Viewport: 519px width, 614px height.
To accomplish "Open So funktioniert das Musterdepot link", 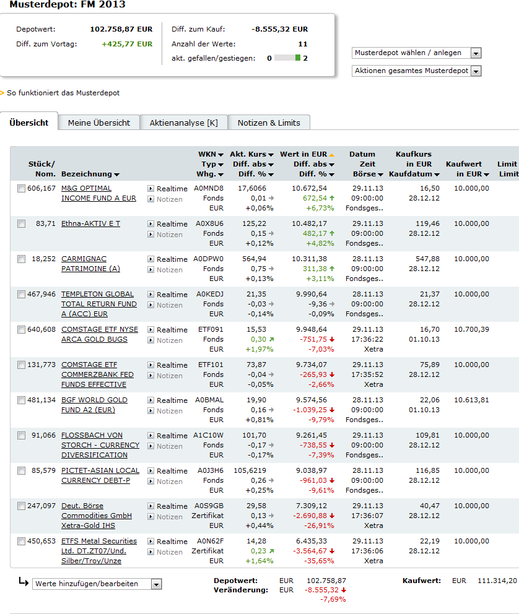I will [x=63, y=93].
